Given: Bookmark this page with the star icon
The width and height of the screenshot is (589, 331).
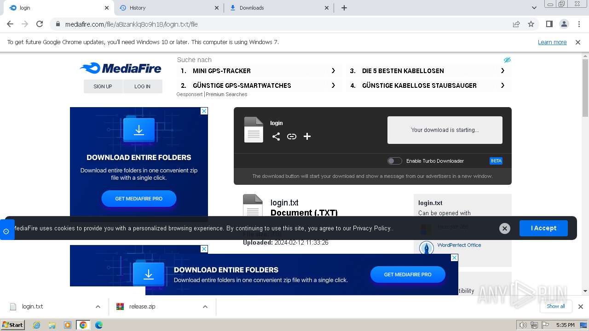Looking at the screenshot, I should coord(531,24).
